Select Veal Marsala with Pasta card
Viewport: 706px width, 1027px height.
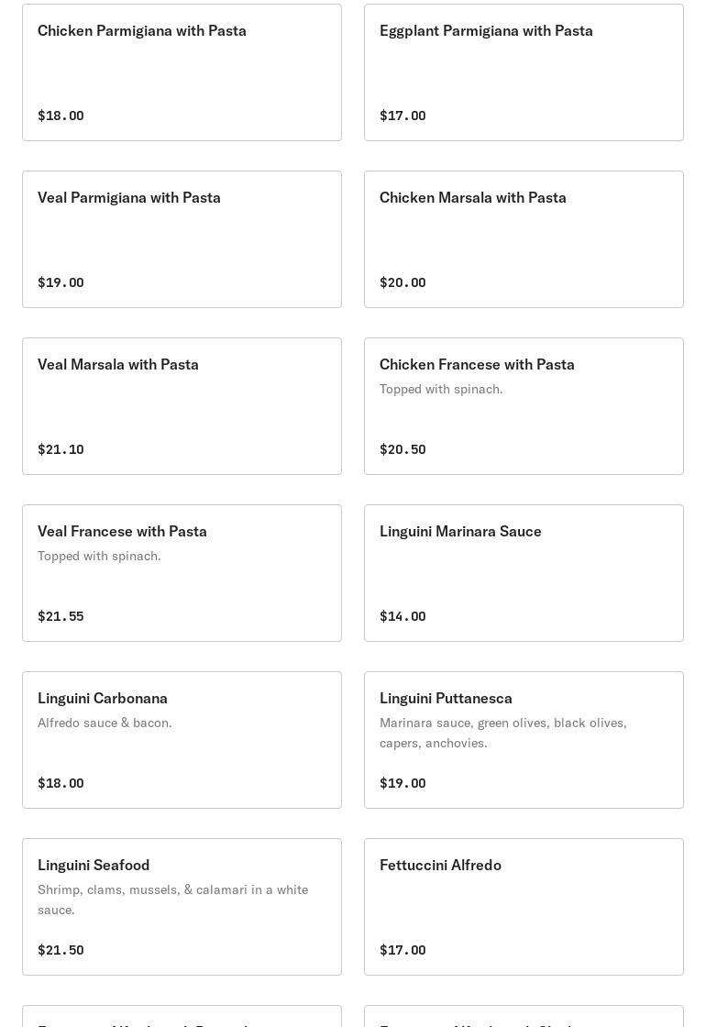[x=182, y=406]
